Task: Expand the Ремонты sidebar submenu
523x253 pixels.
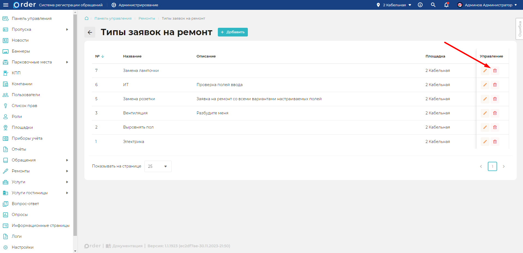Action: tap(67, 171)
